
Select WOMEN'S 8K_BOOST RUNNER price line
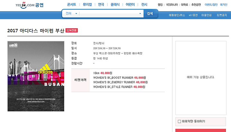tap(119, 78)
